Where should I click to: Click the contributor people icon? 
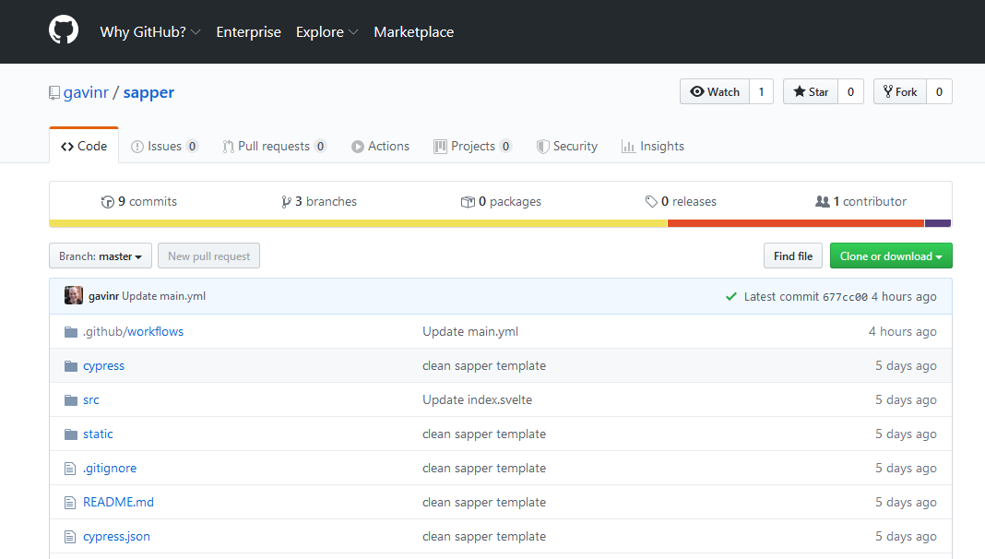click(823, 202)
